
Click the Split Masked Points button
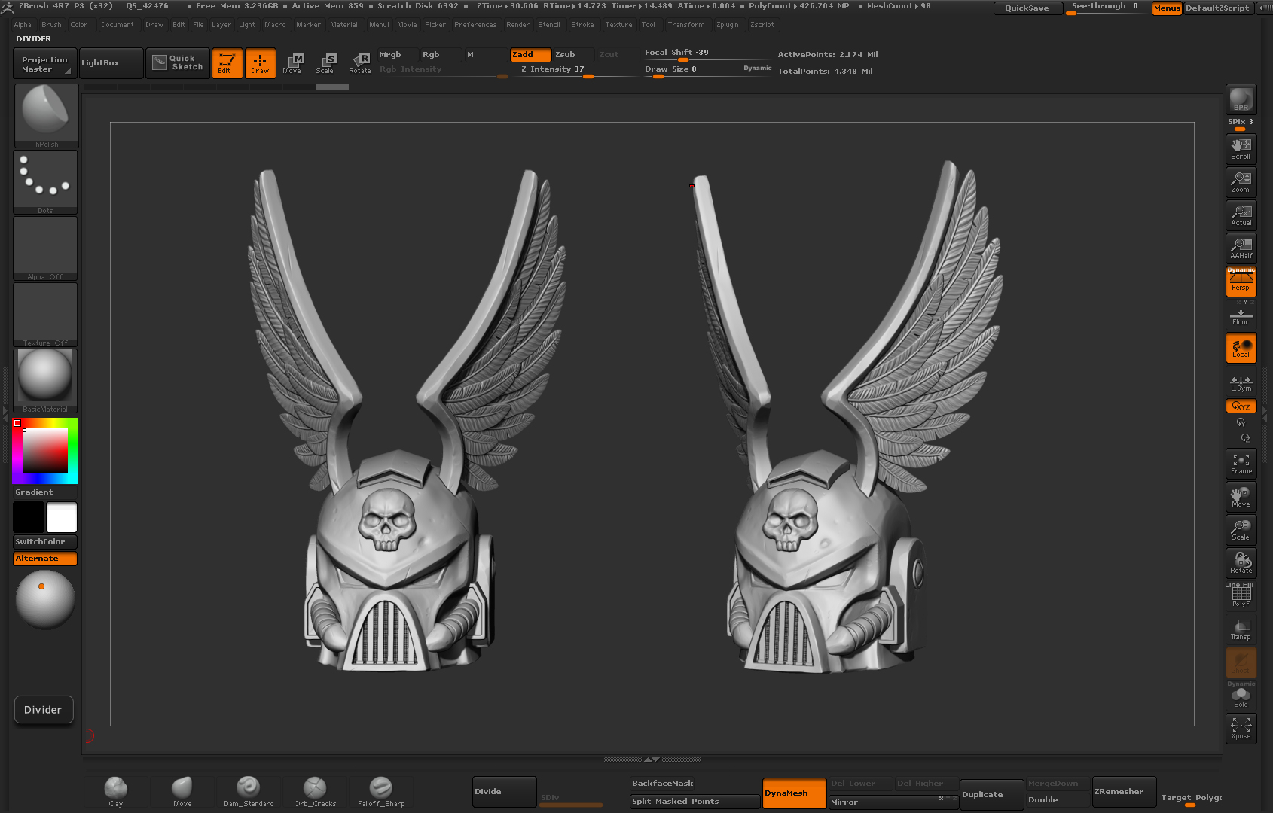(695, 802)
